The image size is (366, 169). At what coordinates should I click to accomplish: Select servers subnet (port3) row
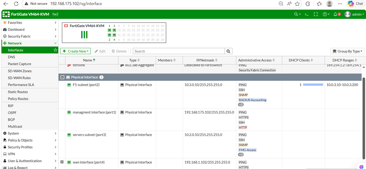[x=210, y=145]
